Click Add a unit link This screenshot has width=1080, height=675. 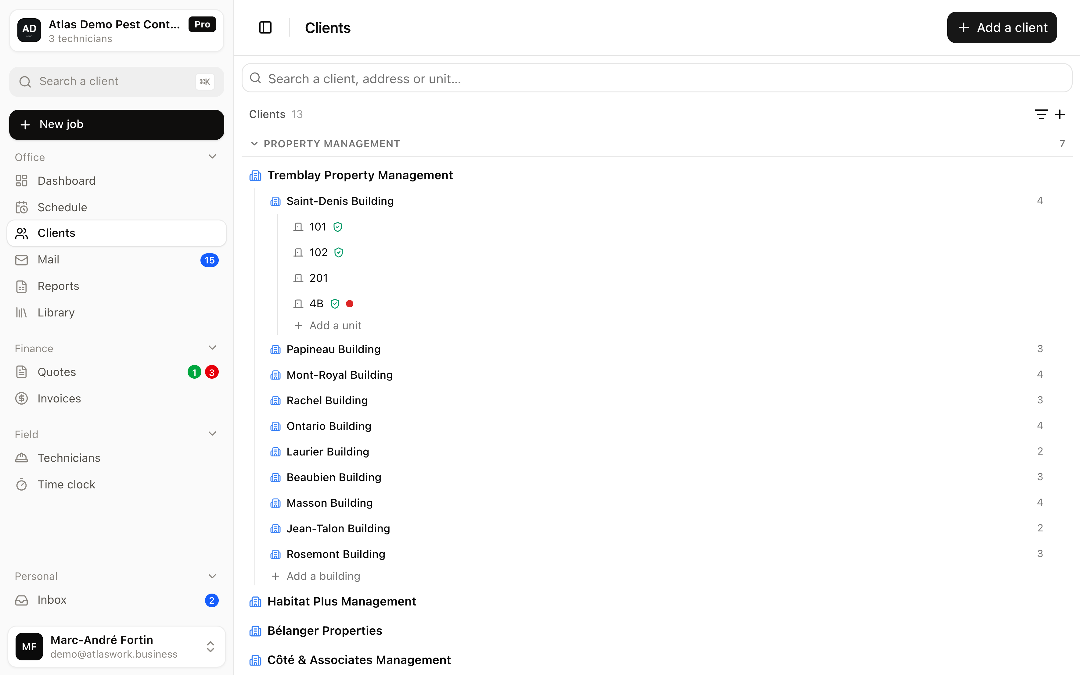pyautogui.click(x=328, y=325)
